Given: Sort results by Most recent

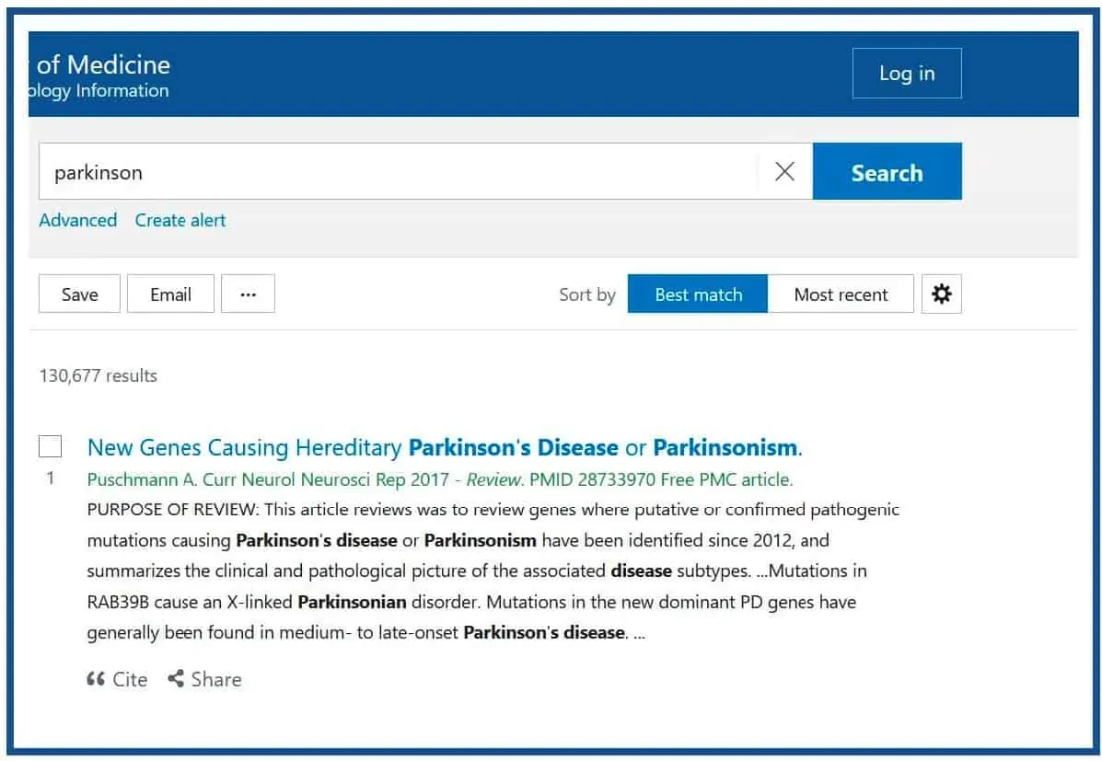Looking at the screenshot, I should pyautogui.click(x=841, y=294).
